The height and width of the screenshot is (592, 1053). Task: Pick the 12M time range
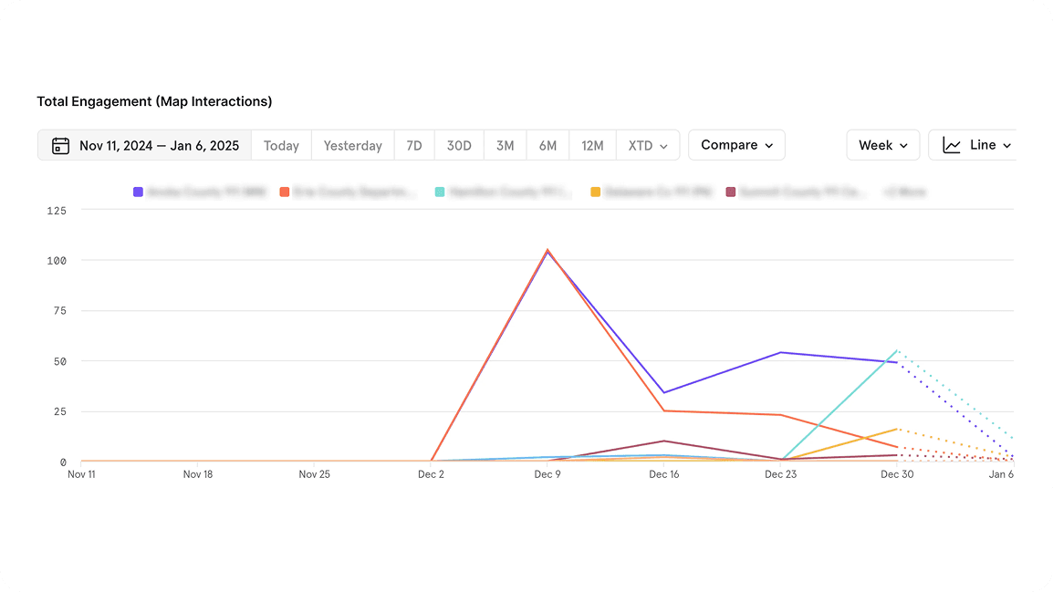592,146
